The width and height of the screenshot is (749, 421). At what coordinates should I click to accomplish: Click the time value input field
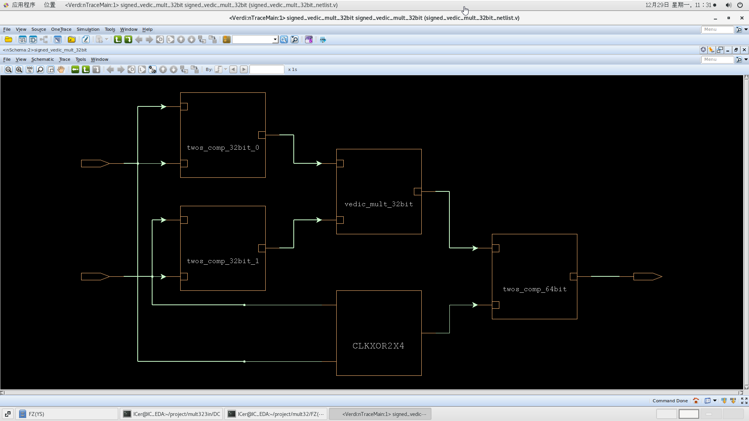pyautogui.click(x=267, y=69)
